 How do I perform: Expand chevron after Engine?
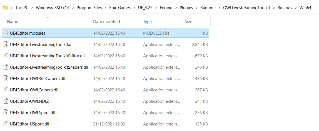[x=176, y=8]
